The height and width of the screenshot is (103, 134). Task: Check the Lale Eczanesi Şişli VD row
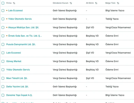point(3,53)
